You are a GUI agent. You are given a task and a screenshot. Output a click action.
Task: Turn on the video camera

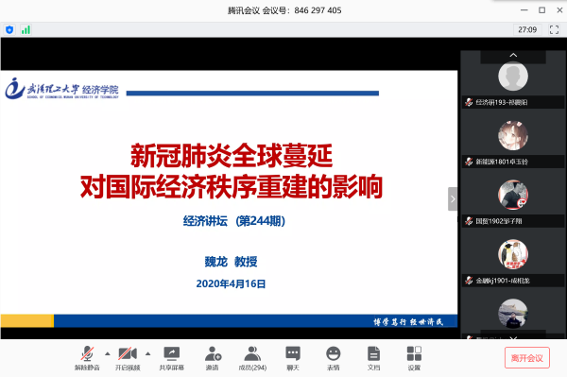pyautogui.click(x=128, y=358)
